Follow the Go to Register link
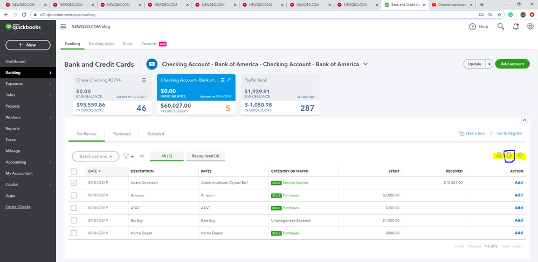 [x=509, y=133]
